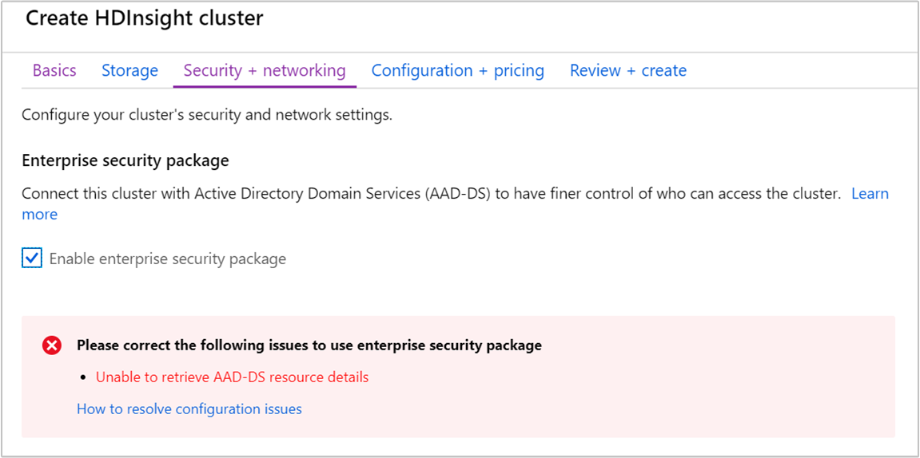Click the red error X icon

coord(52,345)
